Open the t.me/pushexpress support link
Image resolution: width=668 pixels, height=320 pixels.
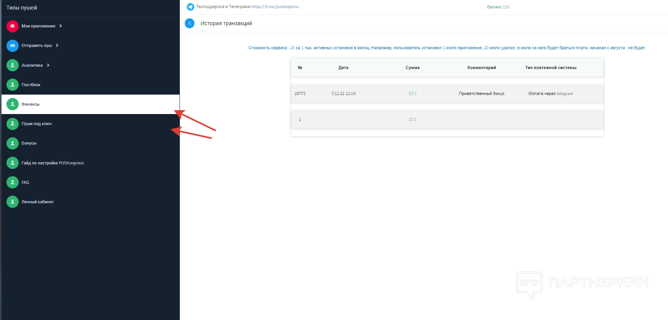(275, 7)
